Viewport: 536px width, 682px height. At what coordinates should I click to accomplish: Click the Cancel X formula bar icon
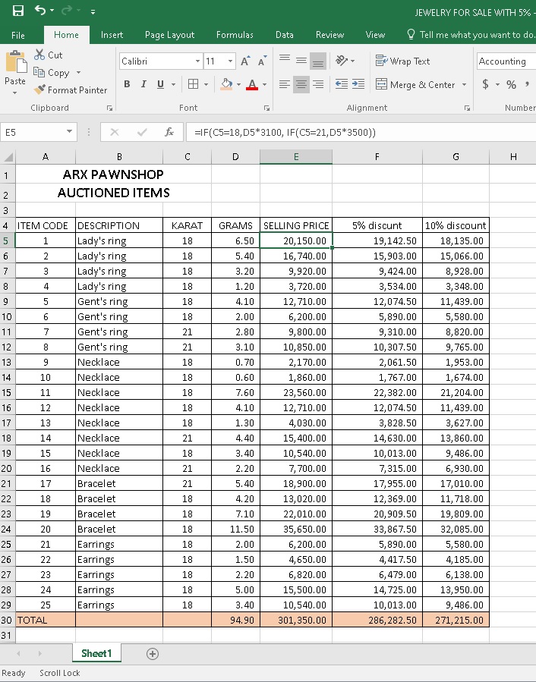115,132
